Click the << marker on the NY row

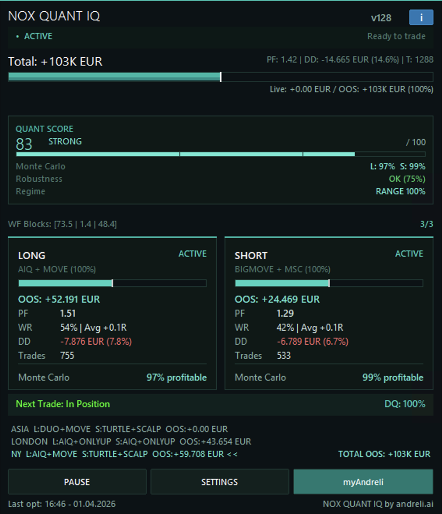[x=233, y=454]
